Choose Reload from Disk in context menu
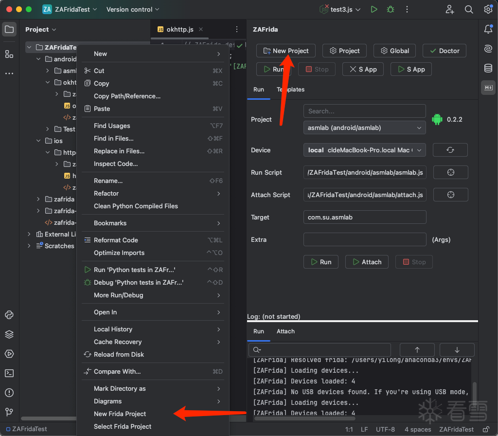 pos(119,354)
